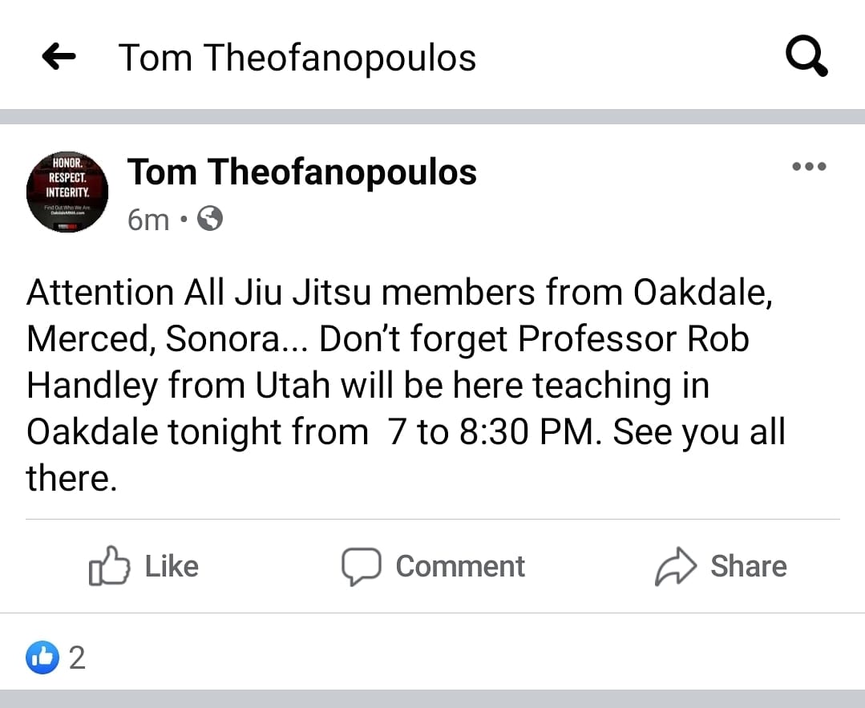The image size is (865, 708).
Task: Click the blue like reaction badge
Action: coord(42,658)
